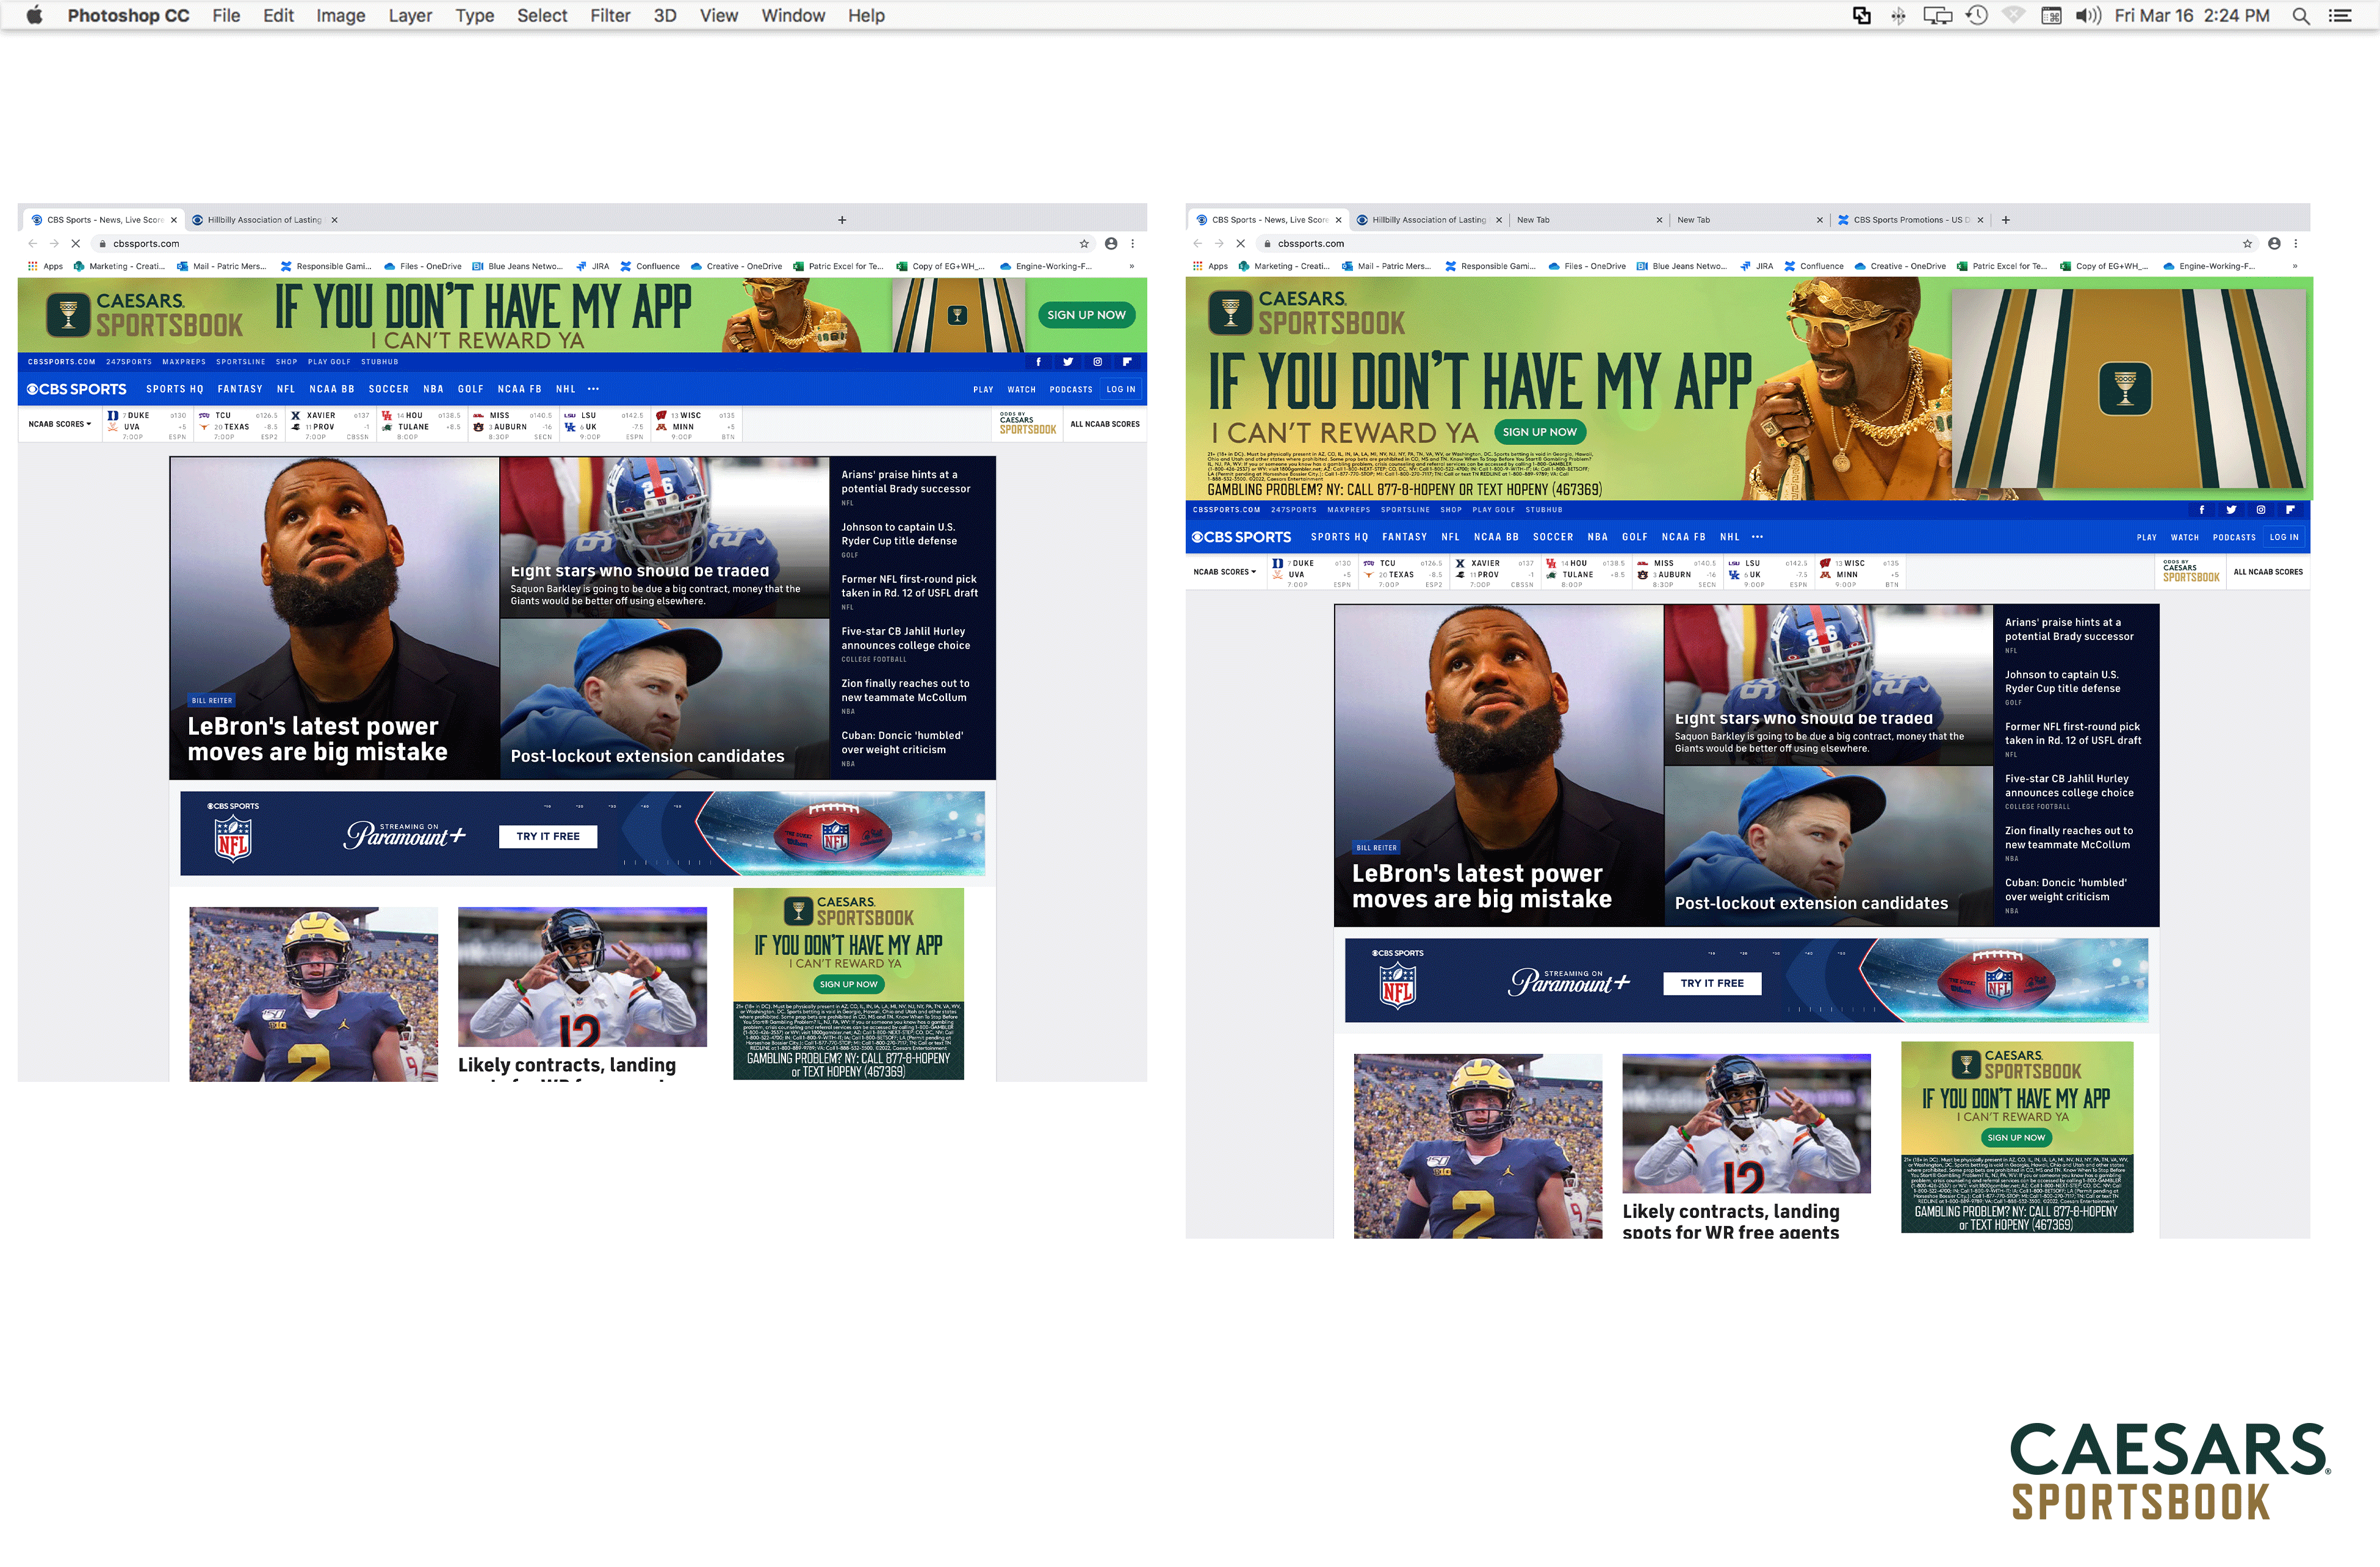Click ALL NCAAB SCORES link in left browser
The image size is (2380, 1567).
(1105, 424)
